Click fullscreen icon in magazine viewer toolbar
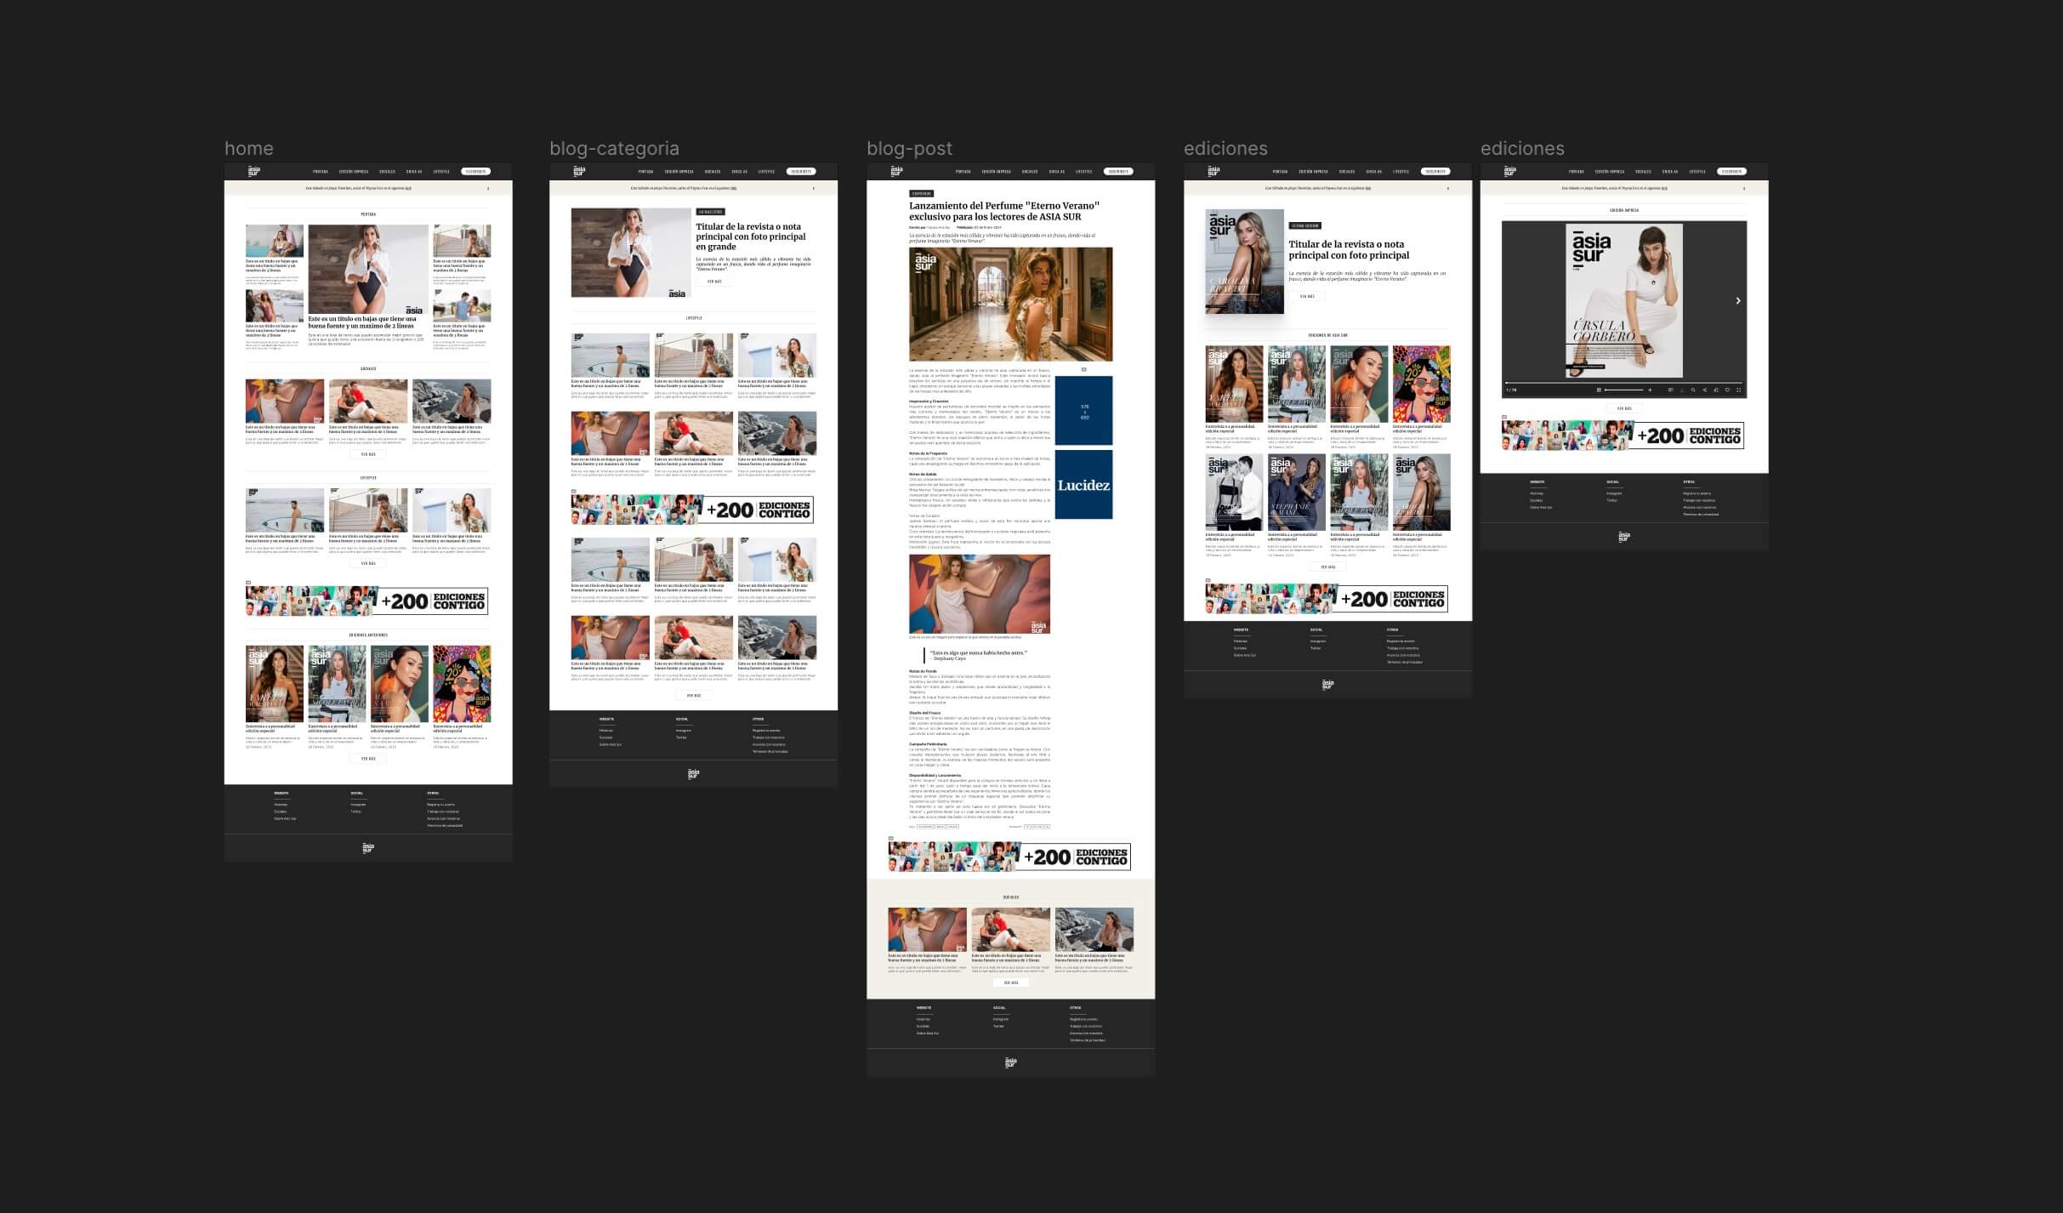The height and width of the screenshot is (1213, 2063). tap(1738, 390)
